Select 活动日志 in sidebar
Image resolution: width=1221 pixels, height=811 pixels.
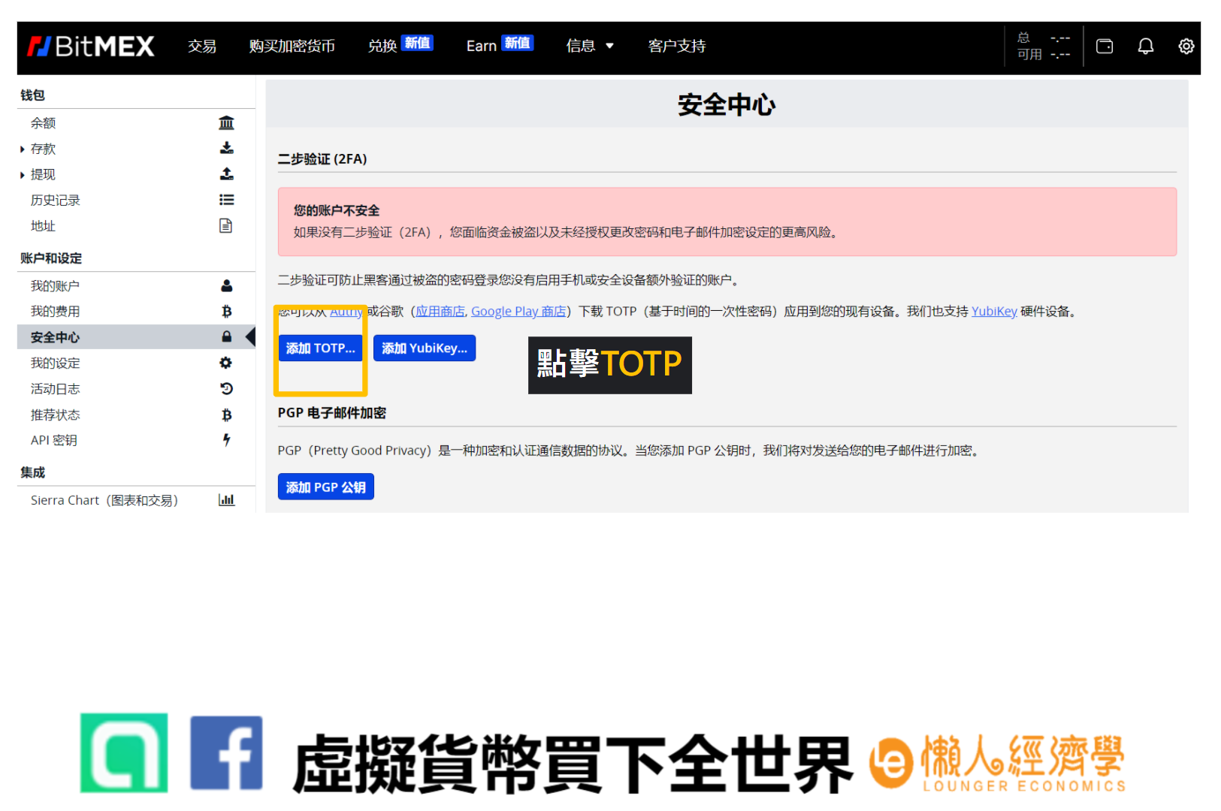coord(55,388)
